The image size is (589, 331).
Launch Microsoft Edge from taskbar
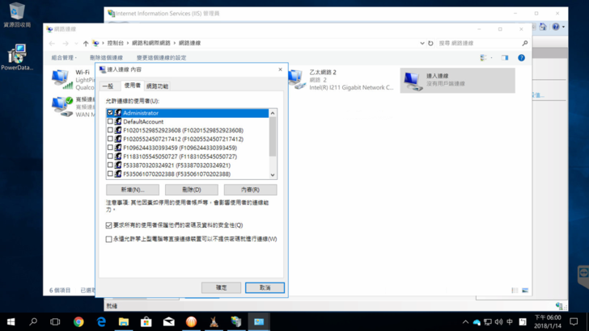101,321
